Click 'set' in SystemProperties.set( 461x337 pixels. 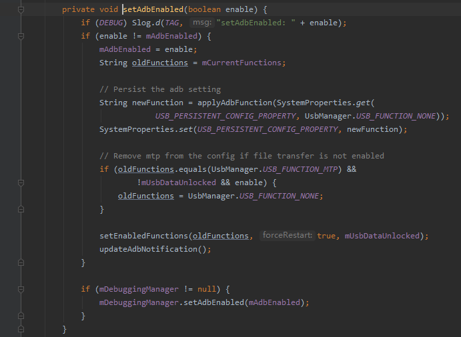(x=186, y=129)
